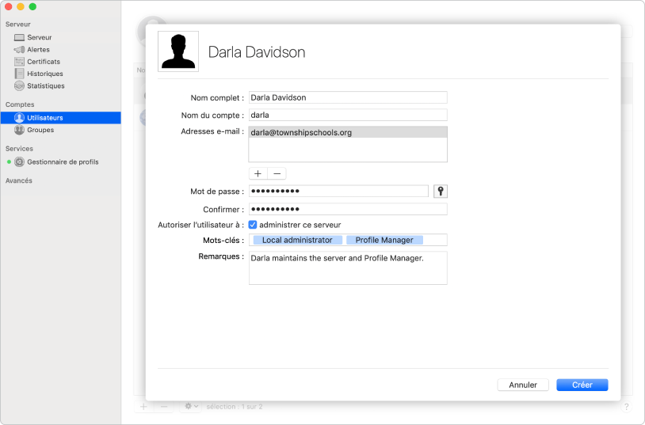
Task: Click the Serveur section header
Action: click(x=17, y=25)
